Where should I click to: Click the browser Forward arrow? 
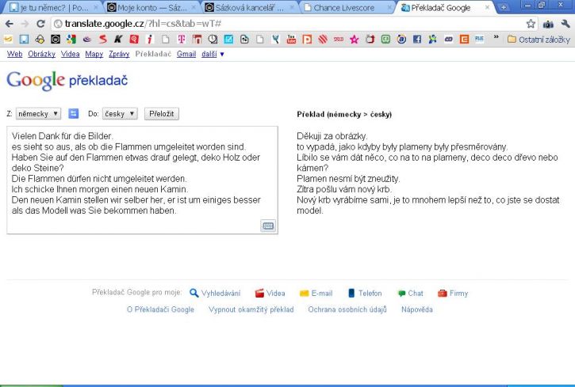pos(25,24)
